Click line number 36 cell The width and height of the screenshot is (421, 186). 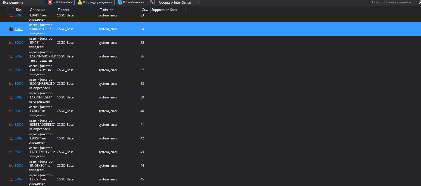click(142, 56)
